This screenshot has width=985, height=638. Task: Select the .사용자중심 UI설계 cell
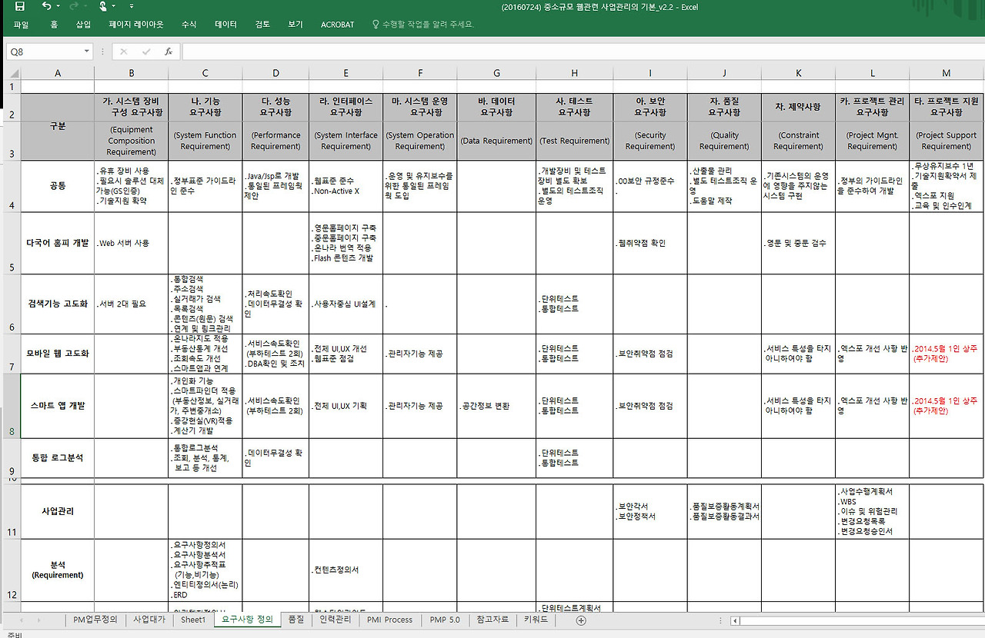coord(346,304)
